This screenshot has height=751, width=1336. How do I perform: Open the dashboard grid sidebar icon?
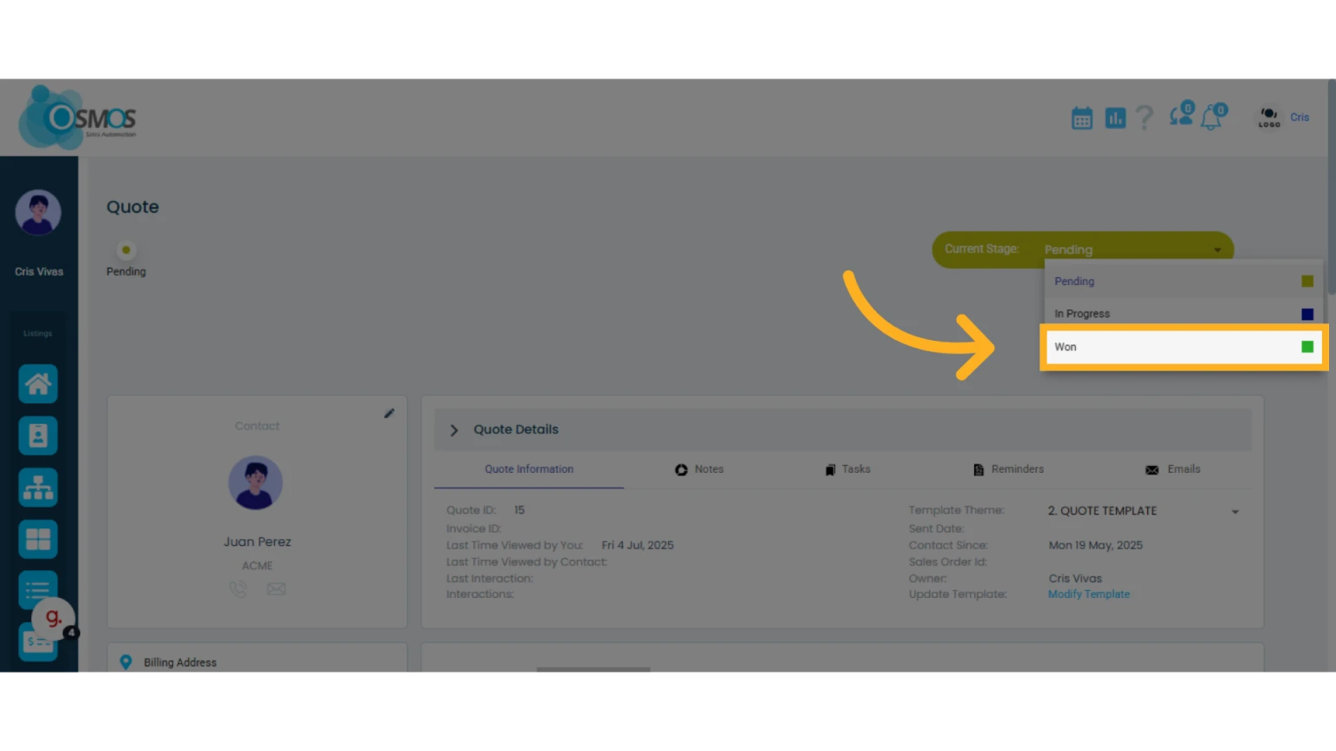click(x=38, y=540)
